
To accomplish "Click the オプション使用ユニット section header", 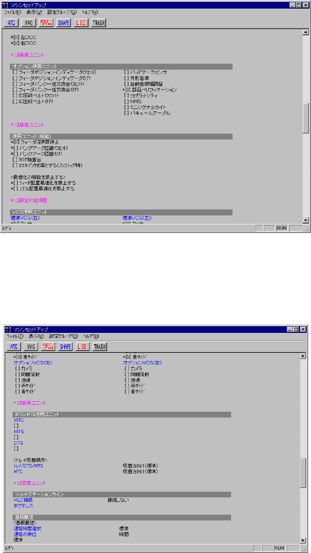I will pyautogui.click(x=121, y=66).
